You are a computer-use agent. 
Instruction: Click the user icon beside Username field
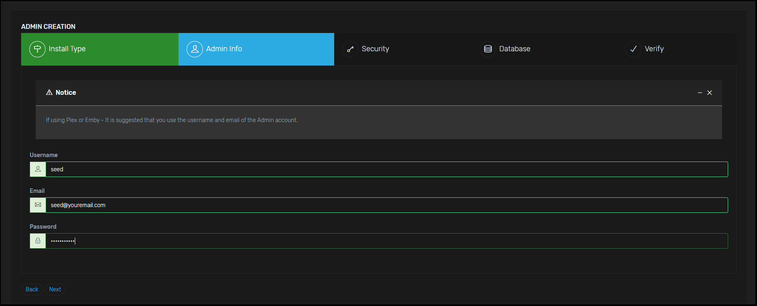coord(38,169)
